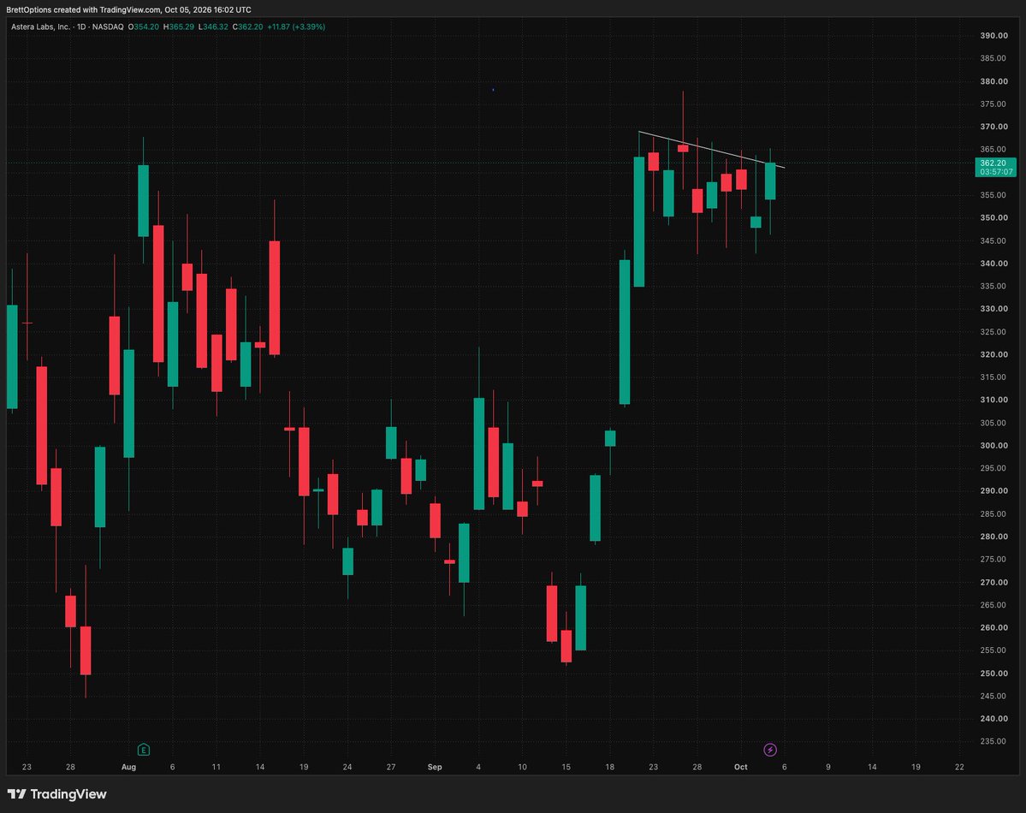Click the earnings 'E' marker icon
This screenshot has width=1026, height=813.
click(143, 750)
